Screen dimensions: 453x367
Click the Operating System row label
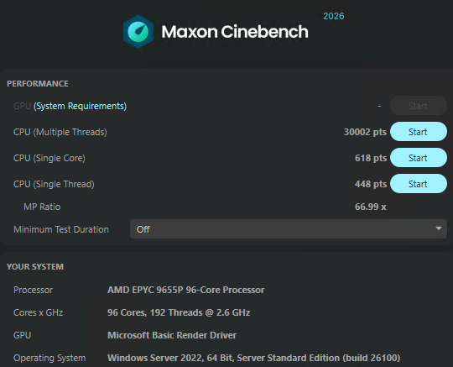(x=49, y=358)
